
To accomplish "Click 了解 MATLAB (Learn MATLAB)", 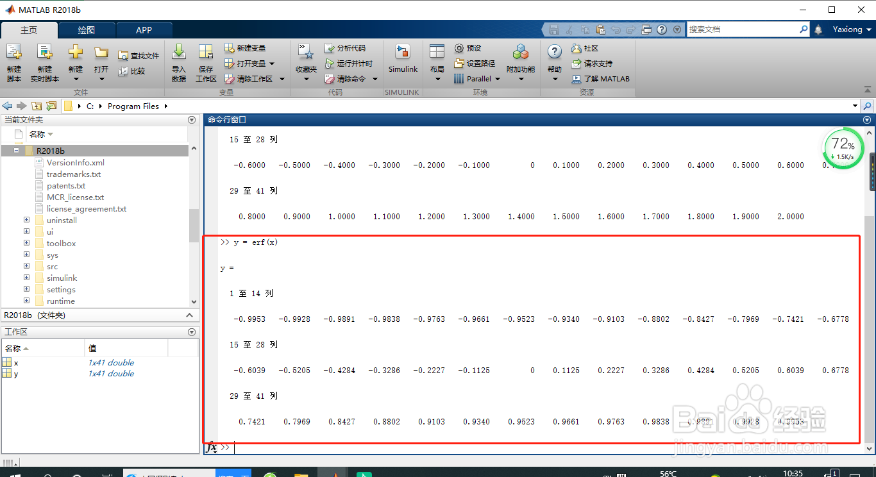I will point(600,79).
